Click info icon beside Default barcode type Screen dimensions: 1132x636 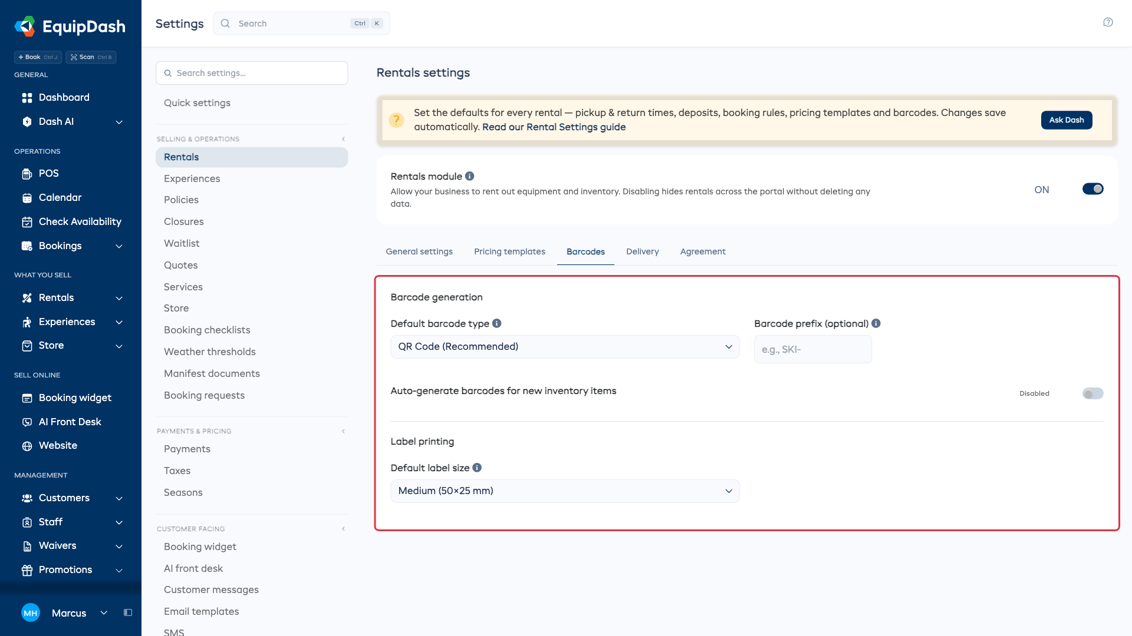[x=497, y=323]
